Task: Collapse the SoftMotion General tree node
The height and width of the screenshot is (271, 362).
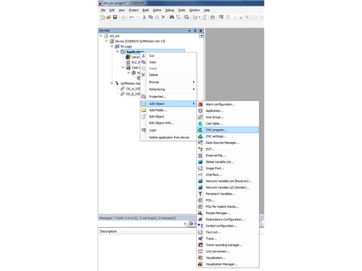Action: click(x=112, y=83)
